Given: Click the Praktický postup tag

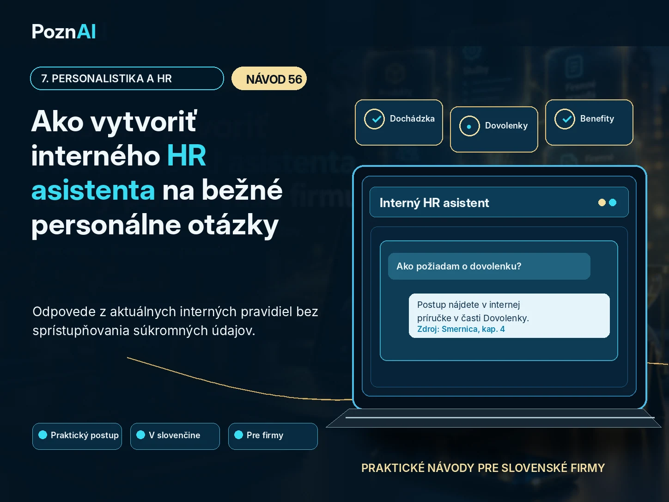Looking at the screenshot, I should pos(77,436).
